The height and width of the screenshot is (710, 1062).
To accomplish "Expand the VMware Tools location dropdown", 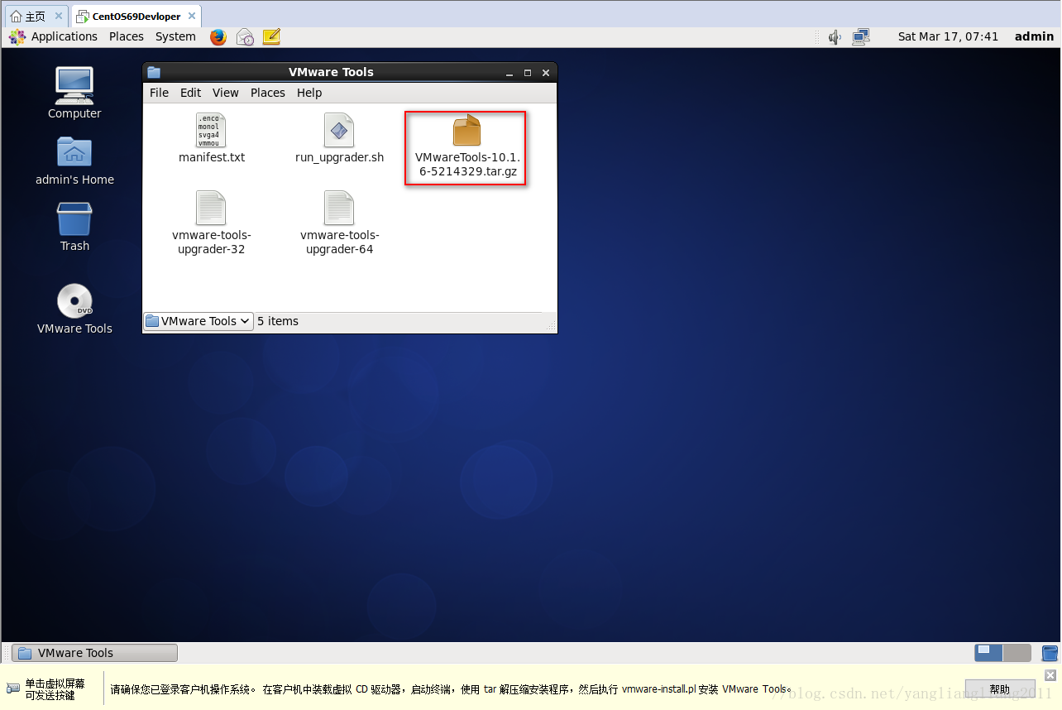I will tap(199, 321).
